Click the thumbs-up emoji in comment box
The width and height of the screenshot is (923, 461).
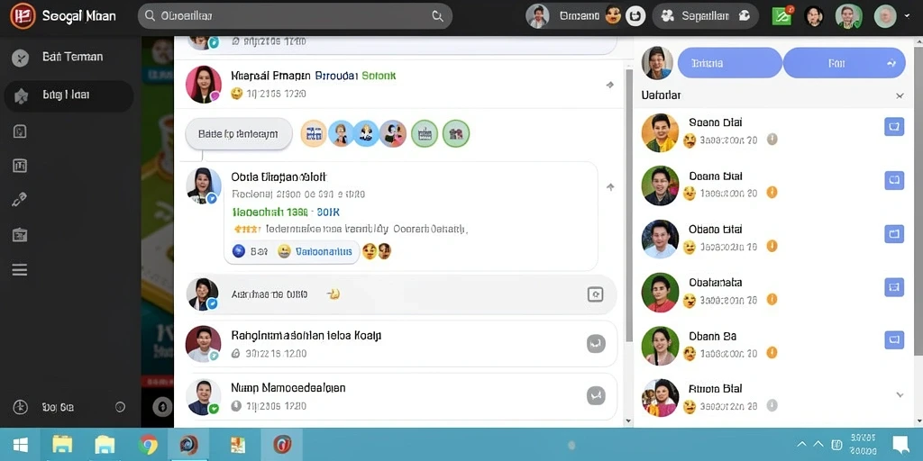334,294
